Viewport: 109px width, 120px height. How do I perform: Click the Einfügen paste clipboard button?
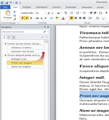click(8, 15)
